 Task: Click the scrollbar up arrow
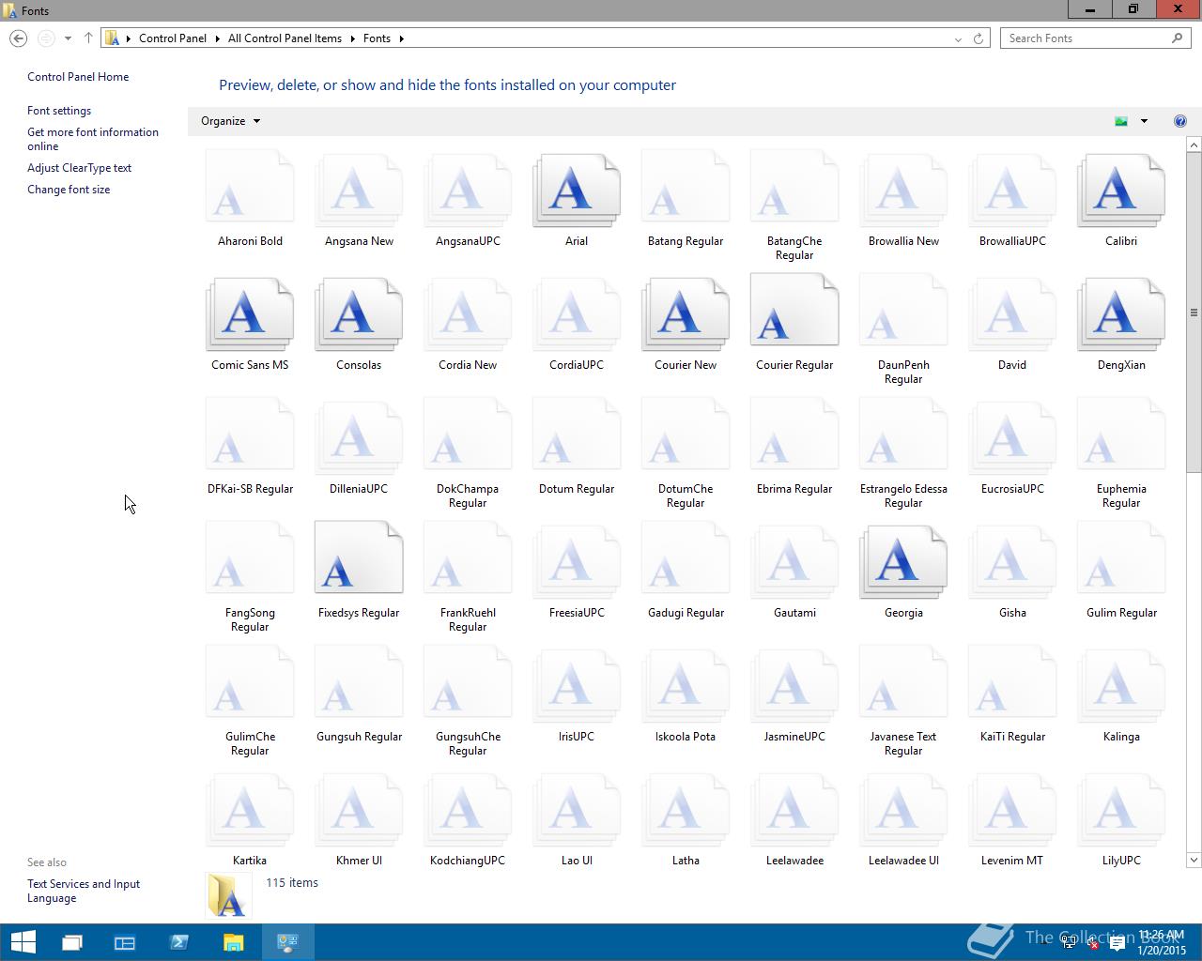[1194, 145]
